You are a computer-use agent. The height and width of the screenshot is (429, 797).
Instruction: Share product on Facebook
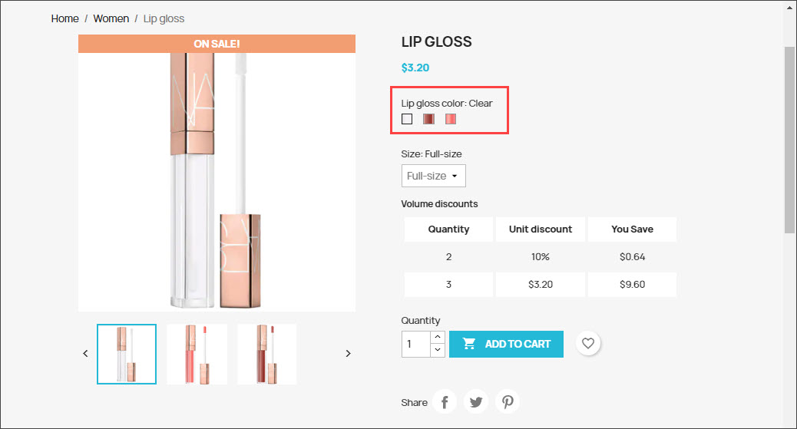[x=445, y=402]
